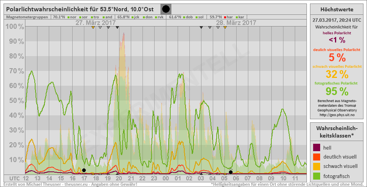Image resolution: width=367 pixels, height=187 pixels.
Task: Click the 'dob' magnetometer station indicator
Action: pyautogui.click(x=184, y=17)
